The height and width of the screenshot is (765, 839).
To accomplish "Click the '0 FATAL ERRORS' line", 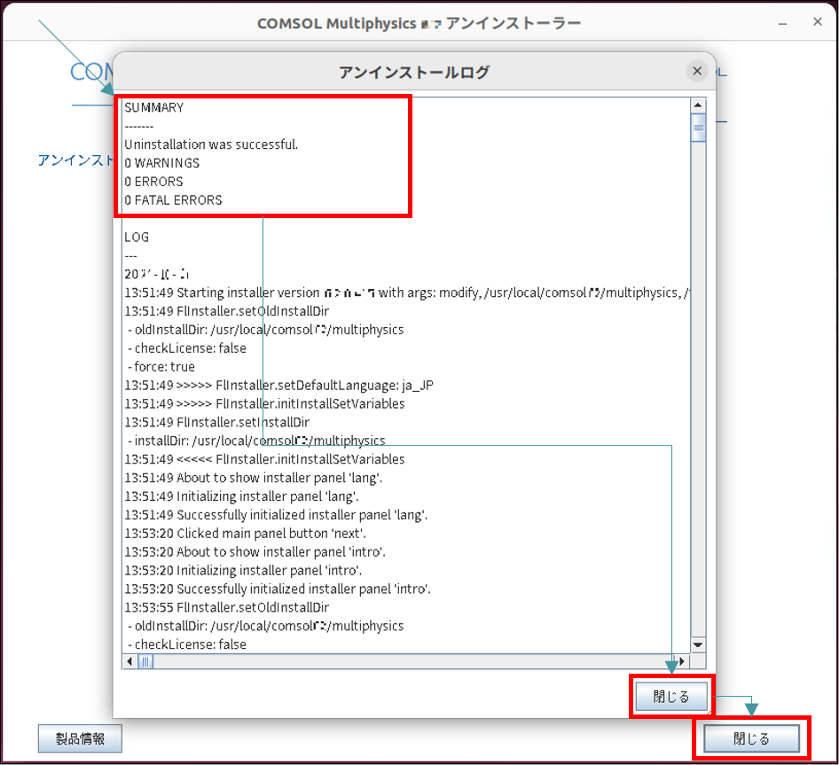I will [173, 200].
